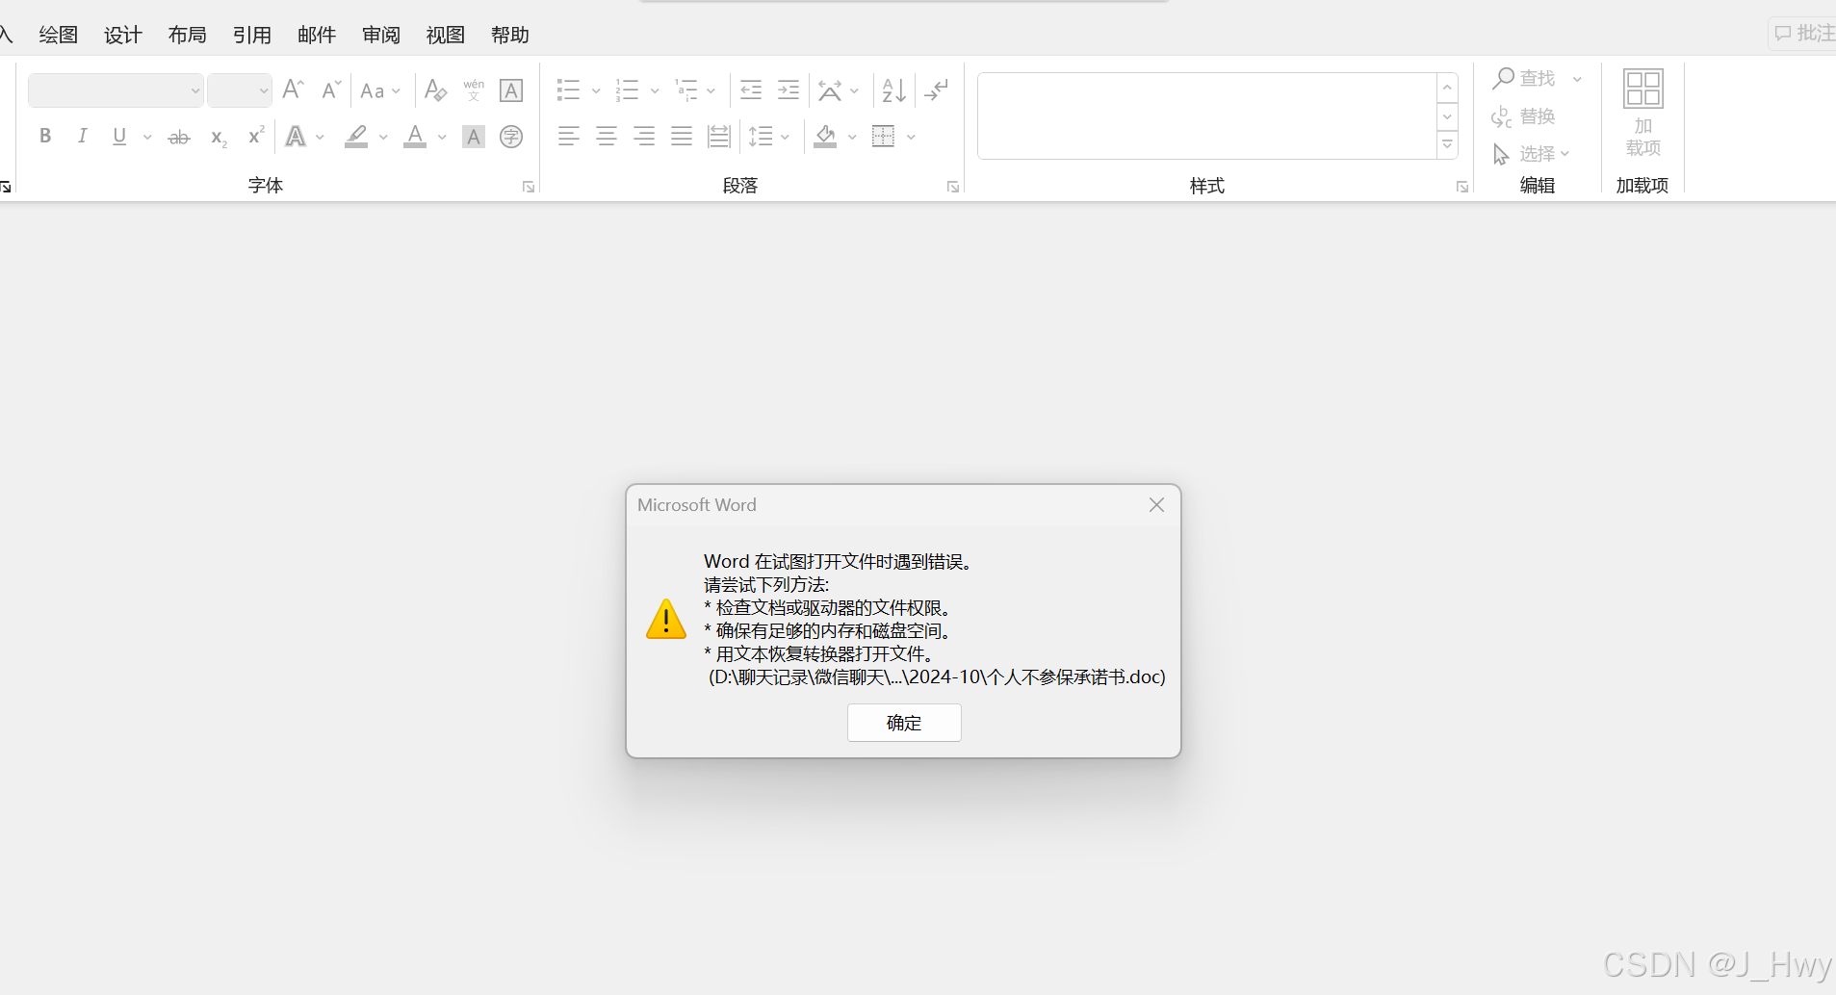Apply text highlight color
The height and width of the screenshot is (995, 1836).
pos(356,137)
